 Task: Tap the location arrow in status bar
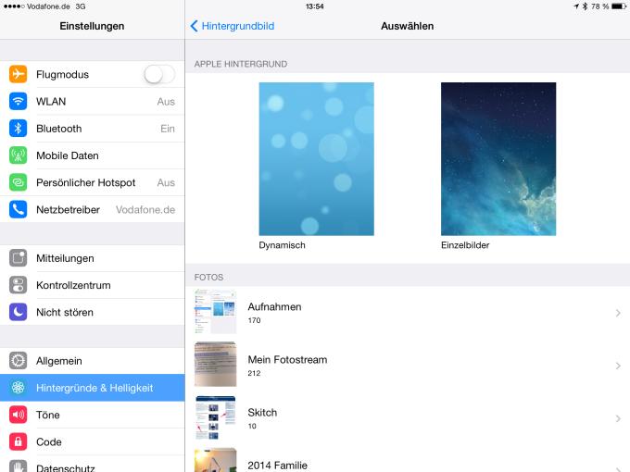click(x=576, y=6)
